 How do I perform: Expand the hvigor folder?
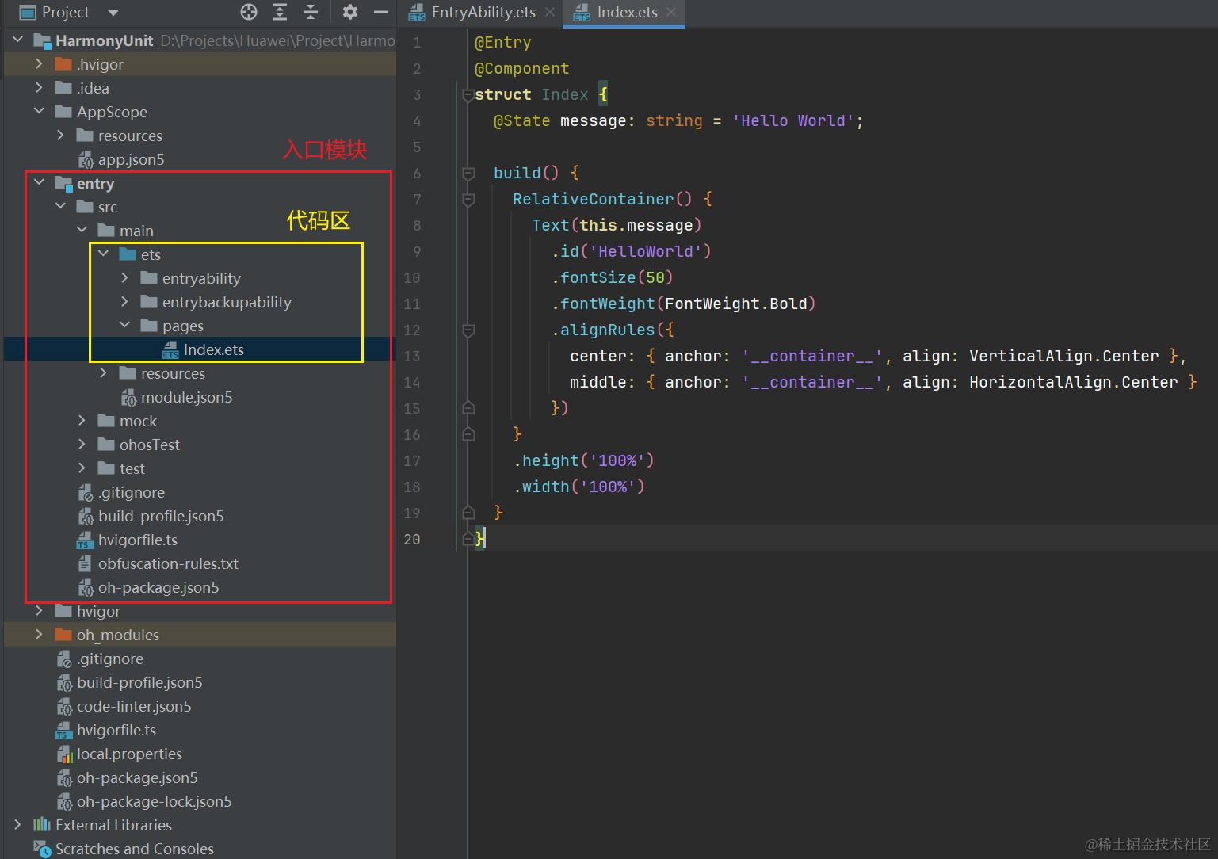click(x=39, y=610)
